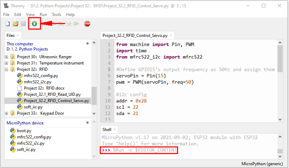Open the Edit menu
The height and width of the screenshot is (168, 289).
point(18,15)
